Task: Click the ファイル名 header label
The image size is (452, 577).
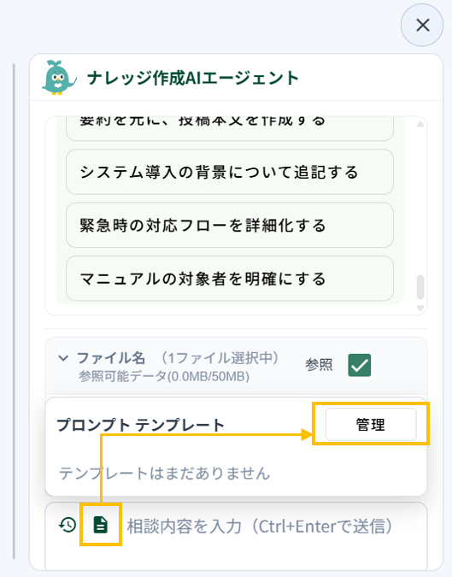Action: [110, 358]
